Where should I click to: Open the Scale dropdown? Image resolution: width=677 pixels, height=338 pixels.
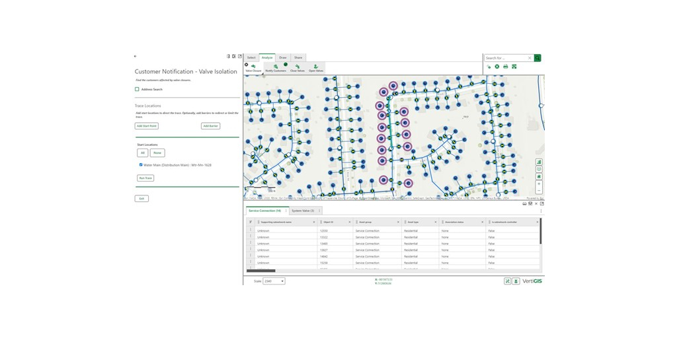[x=274, y=281]
